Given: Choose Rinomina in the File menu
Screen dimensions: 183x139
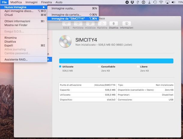Looking at the screenshot, I should (24, 38).
